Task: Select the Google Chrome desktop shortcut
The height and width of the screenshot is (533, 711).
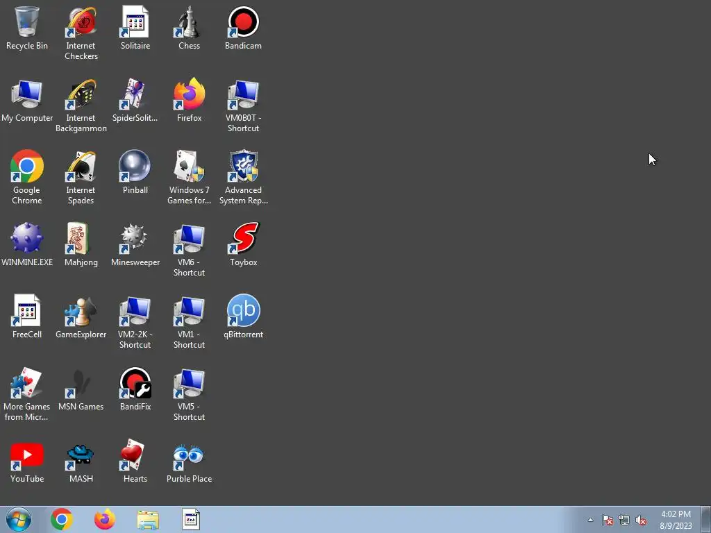Action: click(x=27, y=178)
